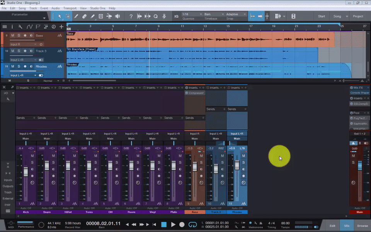Open the Timebase dropdown showing Bars
The width and height of the screenshot is (371, 232).
pyautogui.click(x=211, y=14)
